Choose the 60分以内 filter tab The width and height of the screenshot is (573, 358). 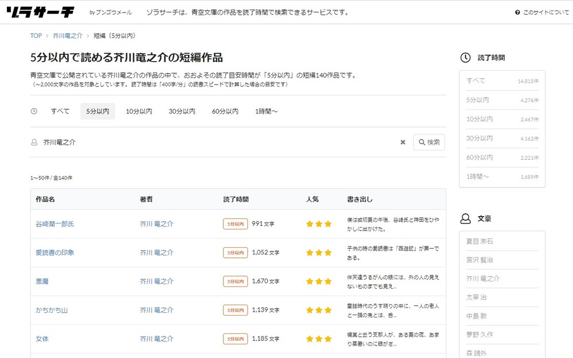225,112
